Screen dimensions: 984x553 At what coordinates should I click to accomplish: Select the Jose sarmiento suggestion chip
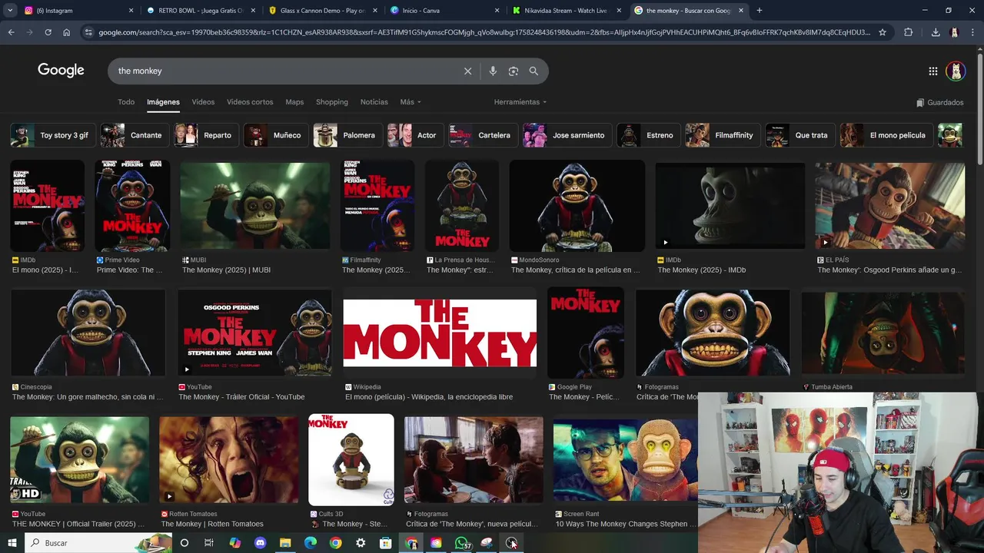point(567,135)
